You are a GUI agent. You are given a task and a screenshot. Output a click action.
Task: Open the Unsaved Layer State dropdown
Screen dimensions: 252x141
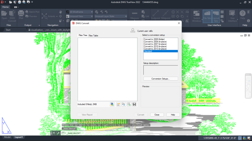coord(111,16)
